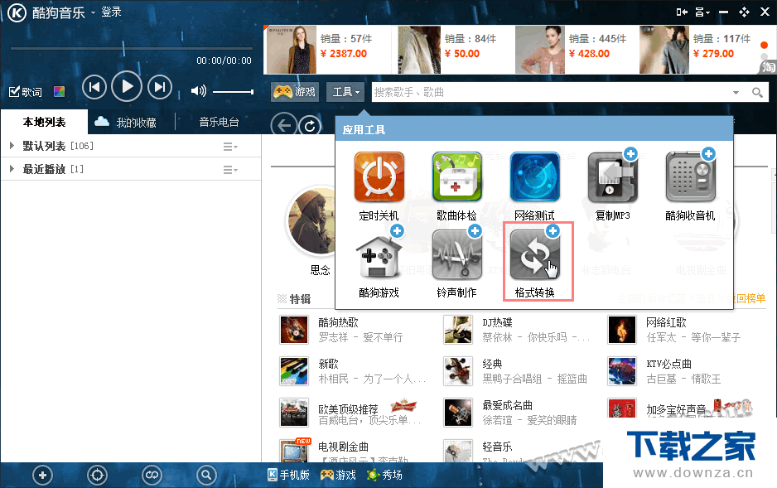Open the 最近播放 list options menu
Viewport: 777px width, 488px height.
click(230, 170)
